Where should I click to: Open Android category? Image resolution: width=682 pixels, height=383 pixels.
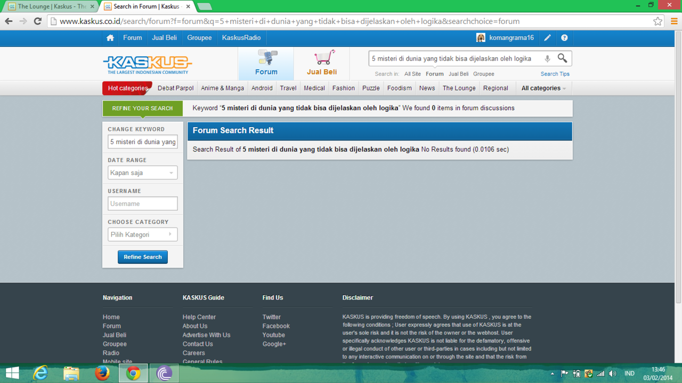262,88
